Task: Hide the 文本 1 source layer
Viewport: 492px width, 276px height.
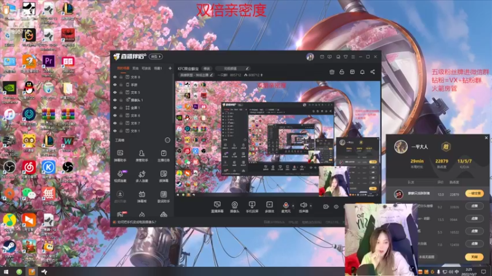Action: coord(115,131)
